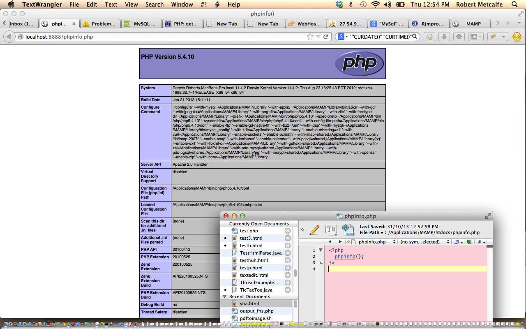
Task: Fold the code block at line 1
Action: click(321, 250)
